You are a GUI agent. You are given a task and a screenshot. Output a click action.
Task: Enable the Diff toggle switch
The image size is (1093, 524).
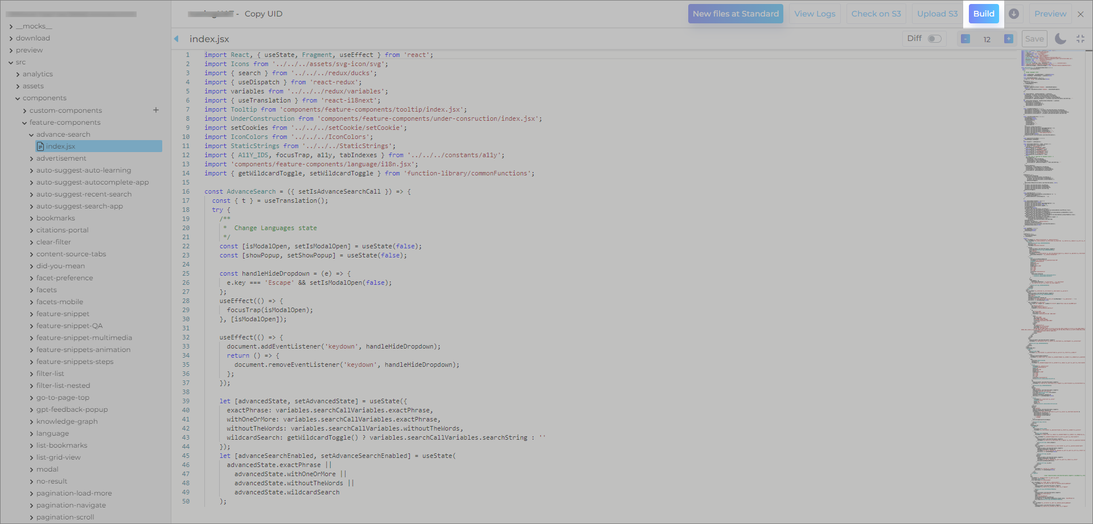[934, 39]
